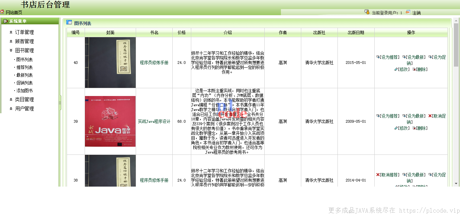The height and width of the screenshot is (216, 460).
Task: Open 促销列表 in sidebar
Action: 24,83
